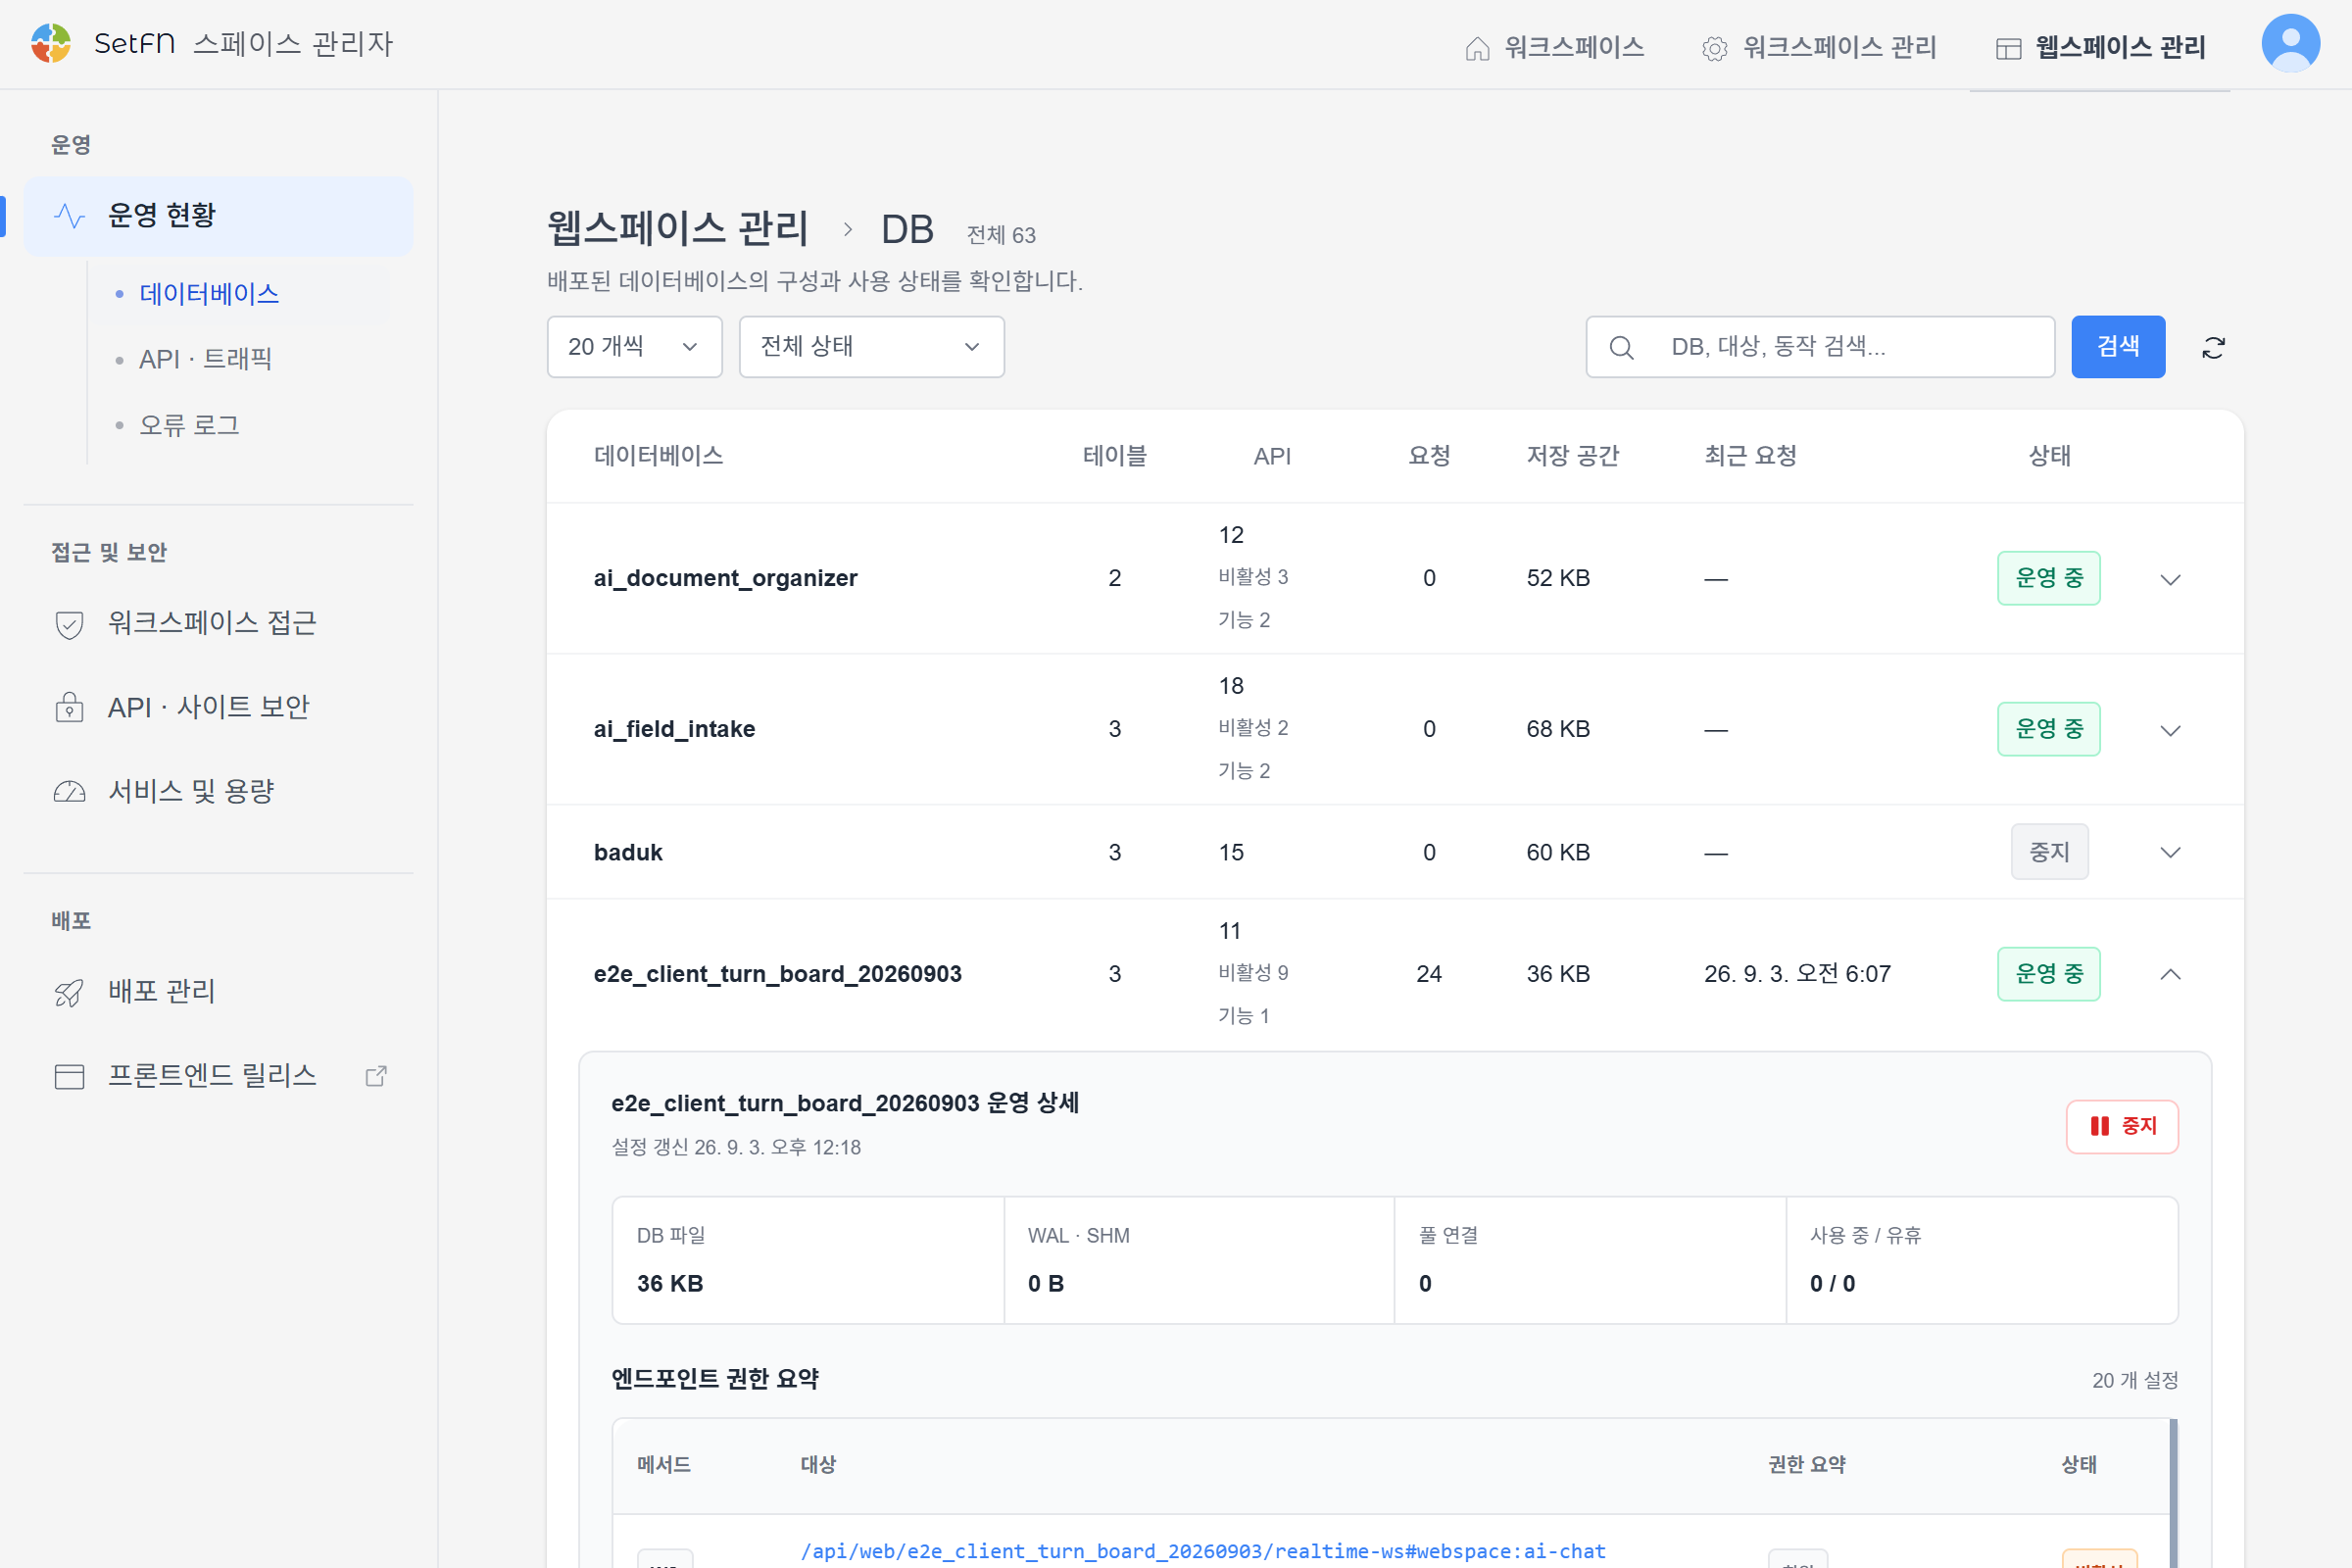Switch to the 워크스페이스 관리 tab
Viewport: 2352px width, 1568px height.
tap(1819, 47)
